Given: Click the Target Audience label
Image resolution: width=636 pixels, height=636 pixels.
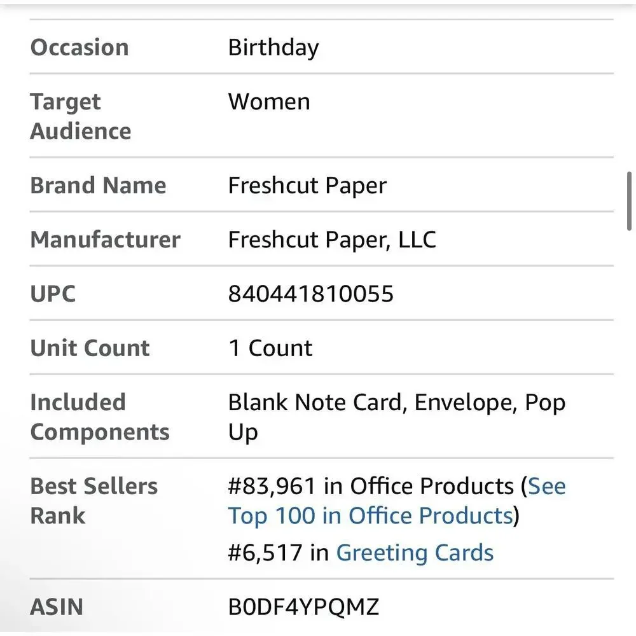Looking at the screenshot, I should point(81,116).
